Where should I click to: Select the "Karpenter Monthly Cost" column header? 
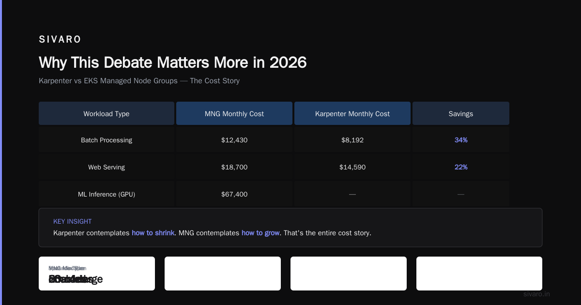(352, 114)
